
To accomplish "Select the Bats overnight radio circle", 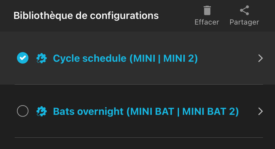I will click(x=23, y=111).
